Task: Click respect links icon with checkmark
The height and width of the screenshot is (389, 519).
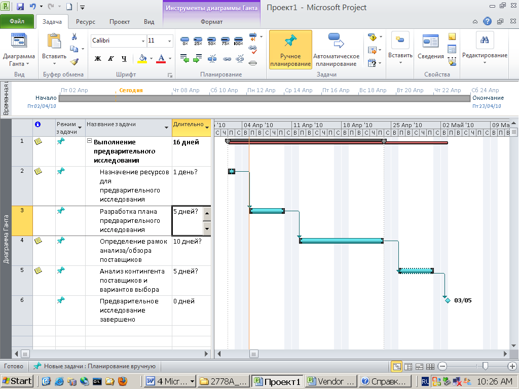Action: [x=253, y=49]
